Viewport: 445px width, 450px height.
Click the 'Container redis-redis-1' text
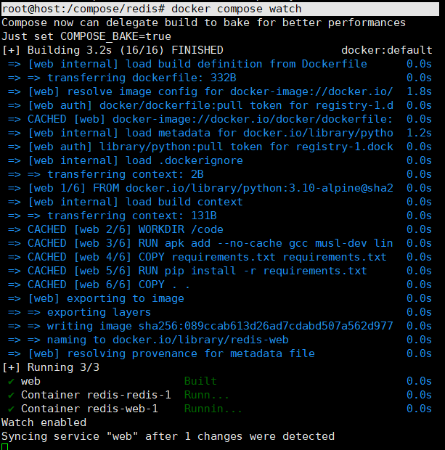(x=96, y=395)
